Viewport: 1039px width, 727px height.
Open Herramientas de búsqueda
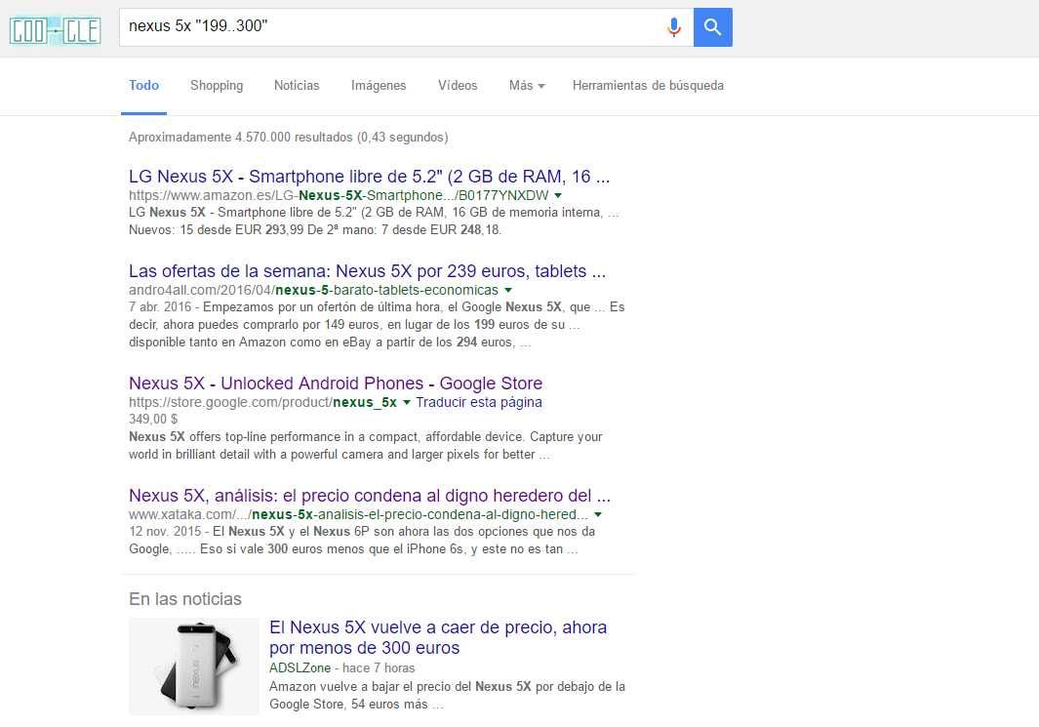click(x=648, y=86)
